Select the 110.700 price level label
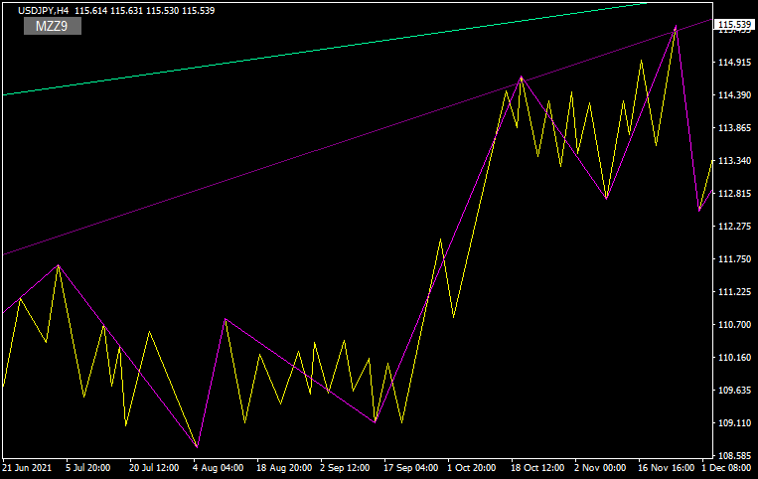Screen dimensions: 758x479 [734, 325]
